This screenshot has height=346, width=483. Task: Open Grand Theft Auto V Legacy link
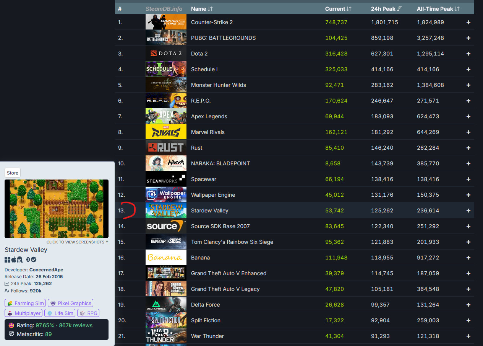point(225,289)
